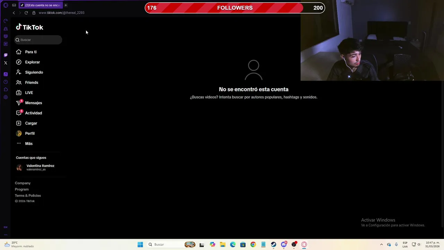Open browsing history clock icon
The image size is (444, 250).
click(6, 82)
